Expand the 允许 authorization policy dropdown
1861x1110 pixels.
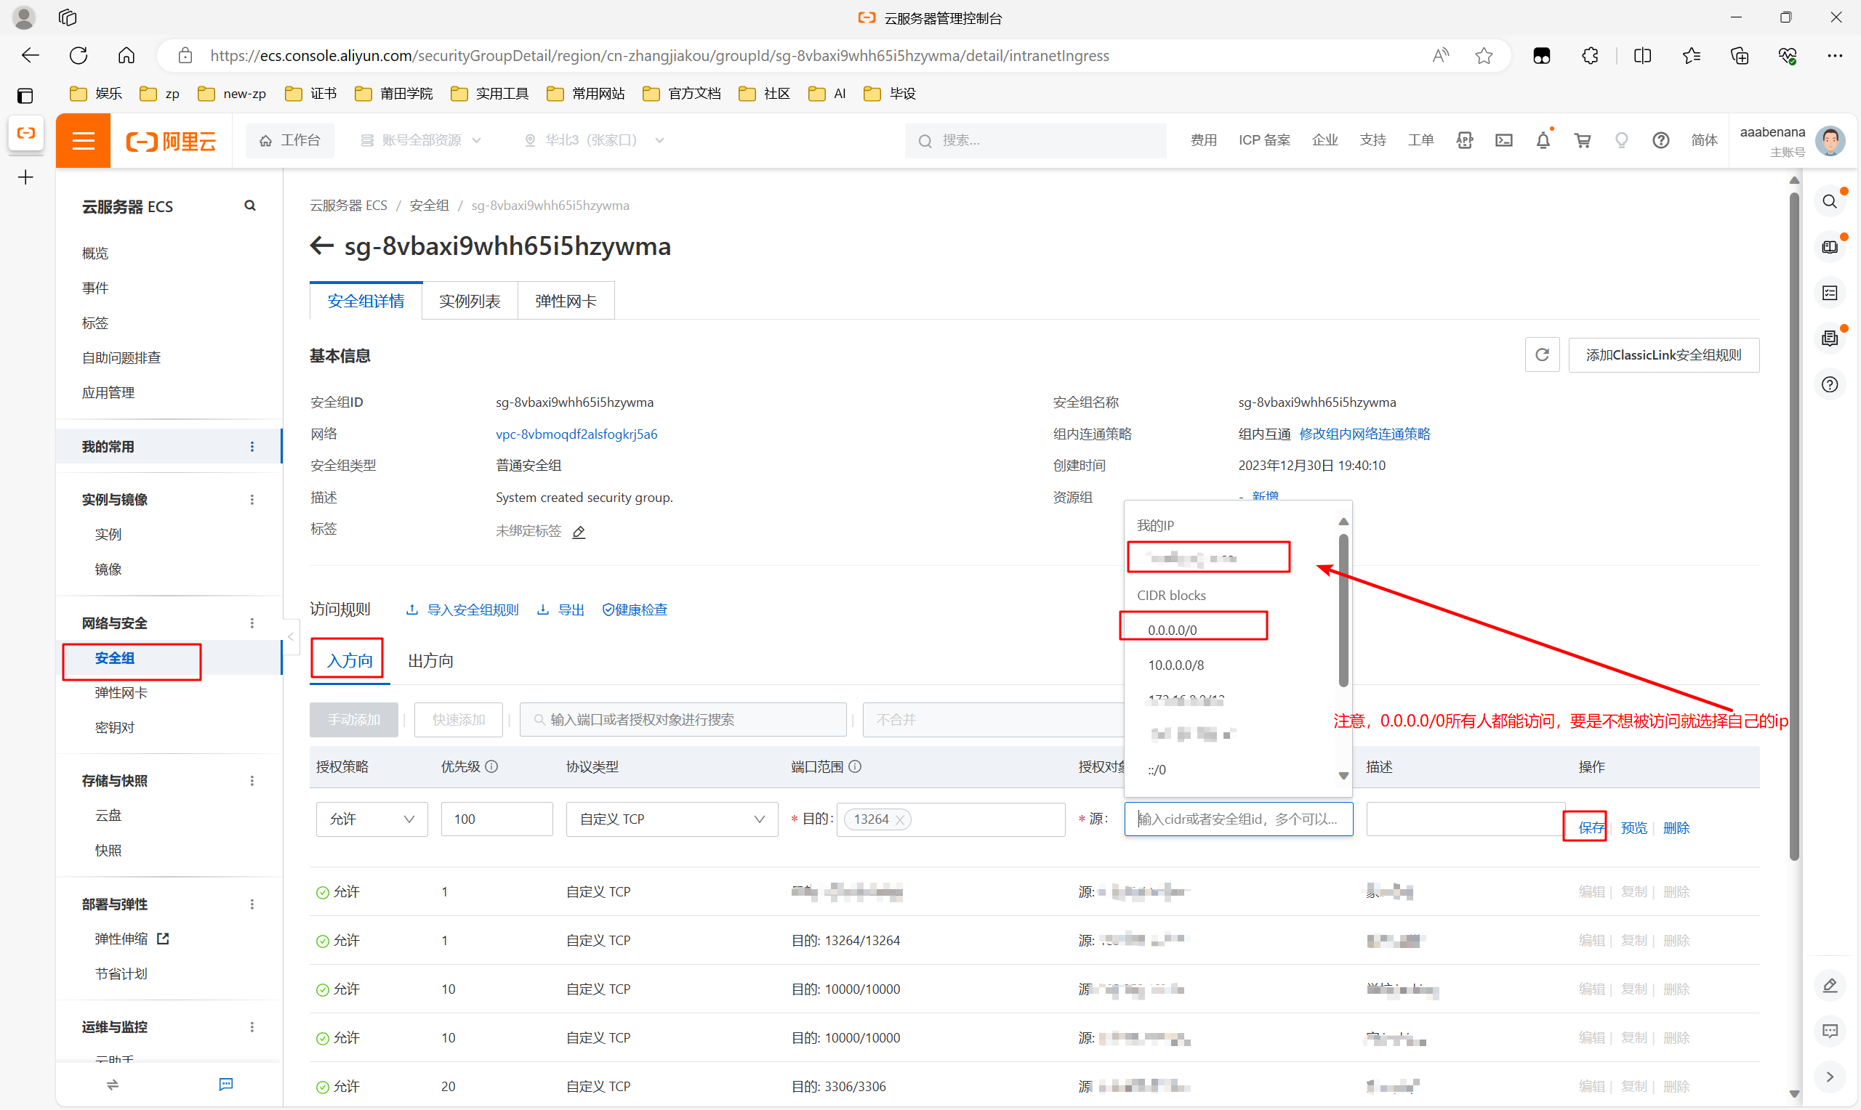tap(371, 819)
